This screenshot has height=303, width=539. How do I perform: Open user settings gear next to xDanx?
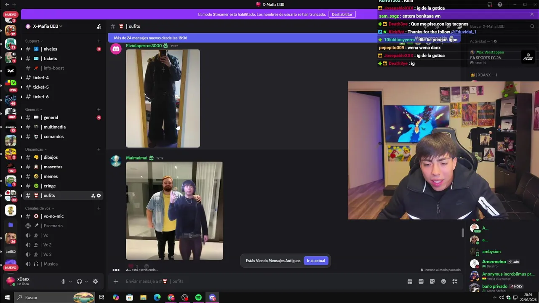click(x=95, y=282)
